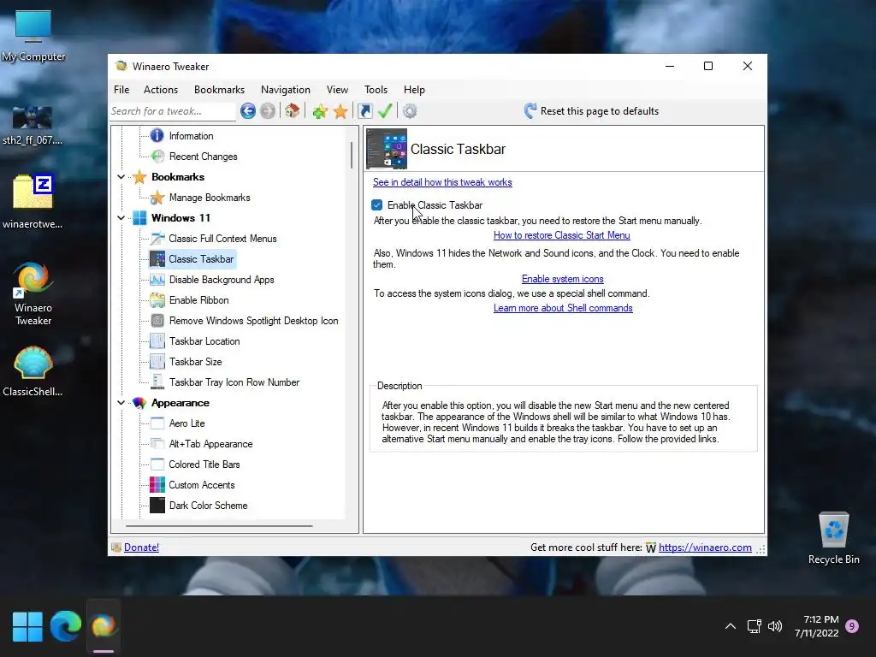Click the Taskbar Location icon

coord(157,341)
